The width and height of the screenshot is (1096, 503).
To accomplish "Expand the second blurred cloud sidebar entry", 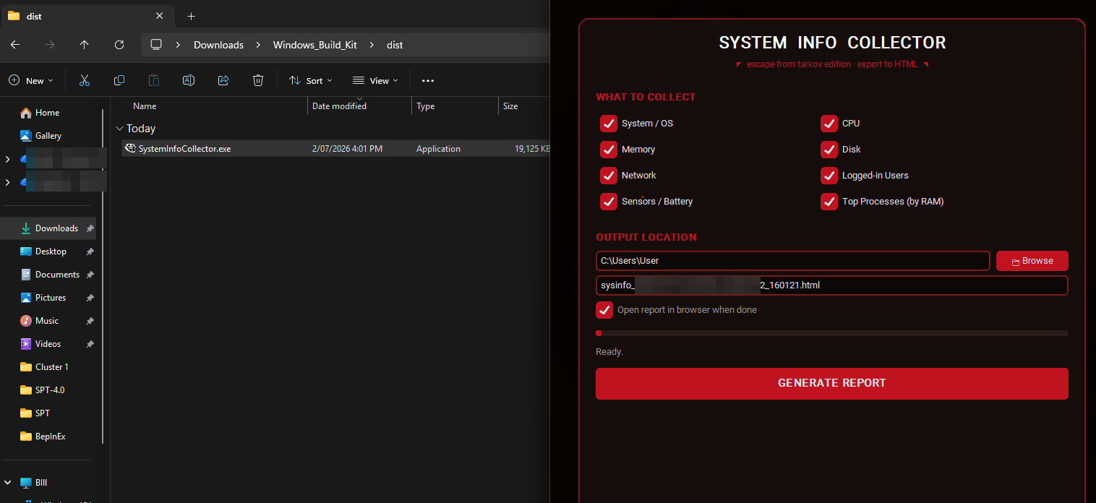I will (x=8, y=182).
